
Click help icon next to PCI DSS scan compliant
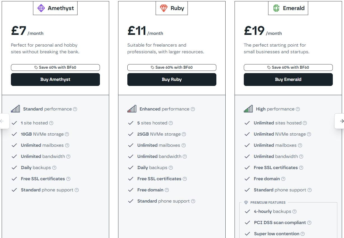pos(309,223)
